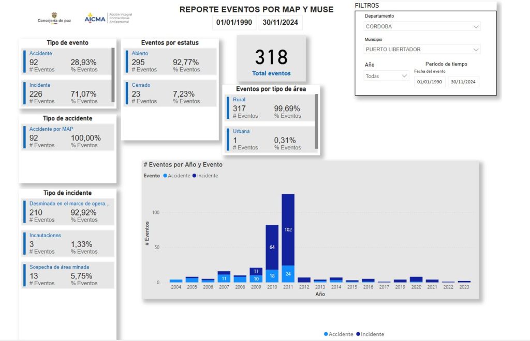The image size is (530, 341).
Task: Select the Incidente event type card
Action: coord(67,93)
